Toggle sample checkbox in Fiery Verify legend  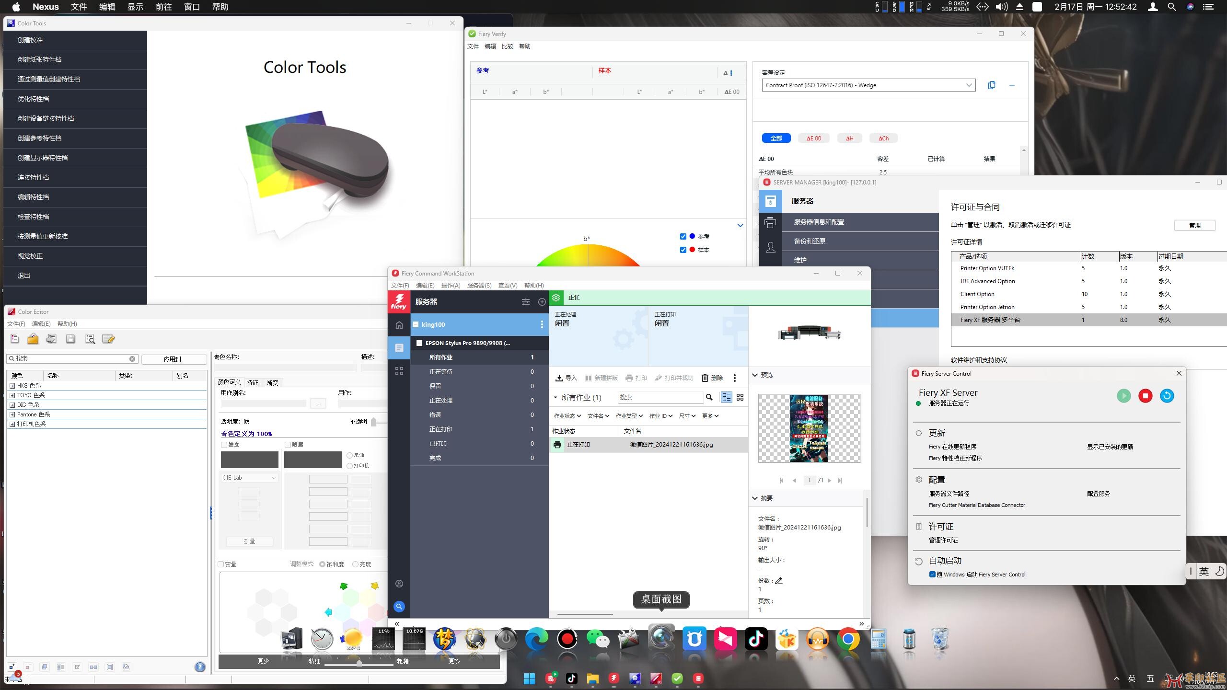(683, 250)
